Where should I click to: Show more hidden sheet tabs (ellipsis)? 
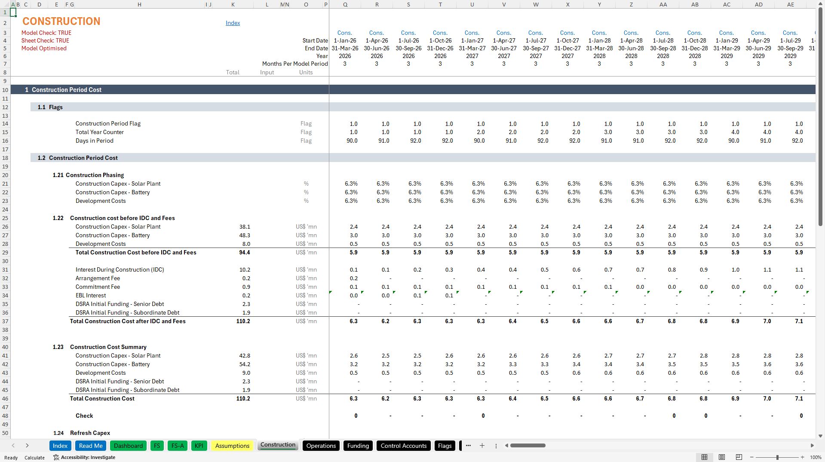coord(468,446)
